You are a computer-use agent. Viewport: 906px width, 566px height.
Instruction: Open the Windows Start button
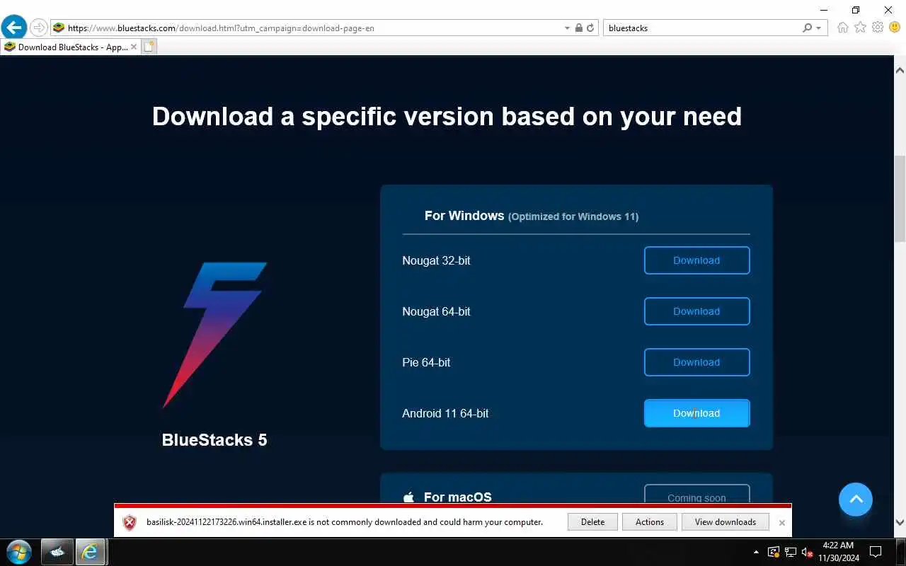(x=18, y=552)
